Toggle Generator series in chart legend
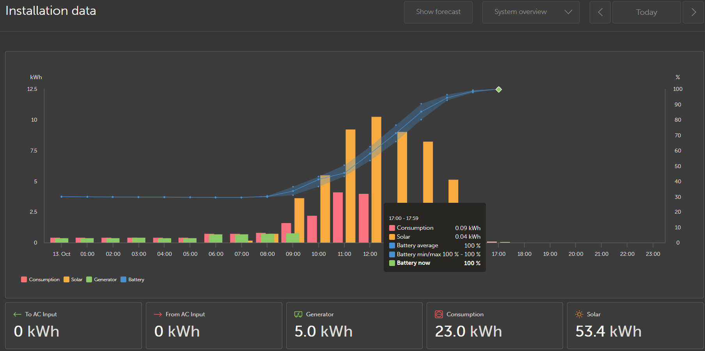 (101, 280)
